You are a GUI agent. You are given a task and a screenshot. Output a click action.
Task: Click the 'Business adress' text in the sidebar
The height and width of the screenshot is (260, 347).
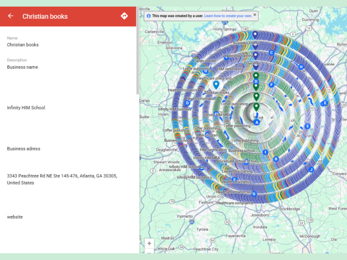click(x=24, y=149)
